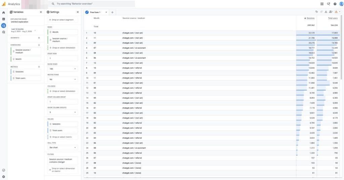This screenshot has height=180, width=344.
Task: Open the Show Column Groups dropdown showing 5
Action: (x=63, y=112)
